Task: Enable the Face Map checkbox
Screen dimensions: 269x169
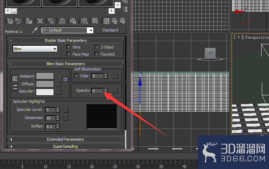Action: pos(68,54)
